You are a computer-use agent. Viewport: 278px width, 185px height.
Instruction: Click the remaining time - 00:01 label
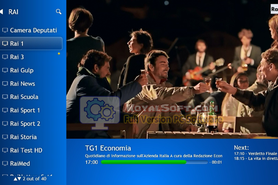(215, 162)
